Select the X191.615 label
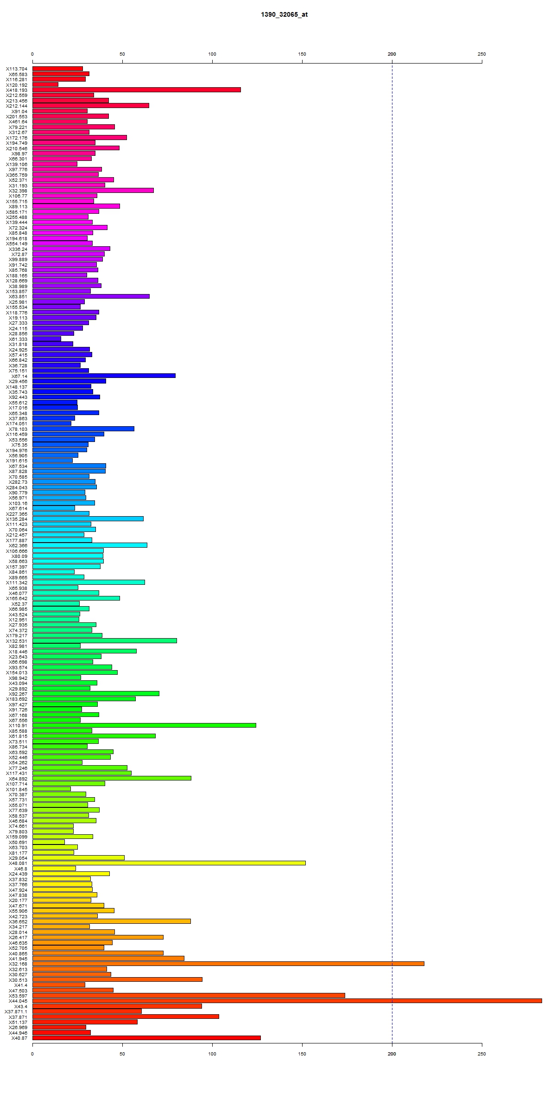Image resolution: width=556 pixels, height=1113 pixels. click(x=17, y=461)
